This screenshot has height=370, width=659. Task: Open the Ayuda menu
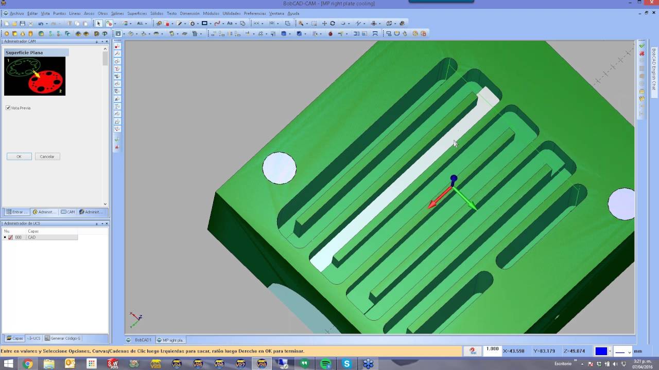[x=293, y=13]
